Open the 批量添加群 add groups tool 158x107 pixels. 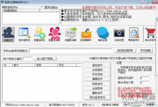click(54, 34)
